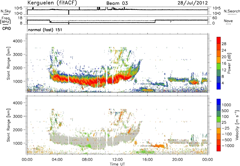Image resolution: width=240 pixels, height=166 pixels.
Task: Click the 'Freq. [MHz]' axis label
Action: pos(5,20)
